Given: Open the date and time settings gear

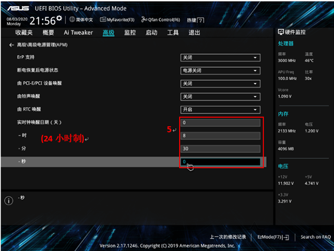Looking at the screenshot, I should [59, 18].
